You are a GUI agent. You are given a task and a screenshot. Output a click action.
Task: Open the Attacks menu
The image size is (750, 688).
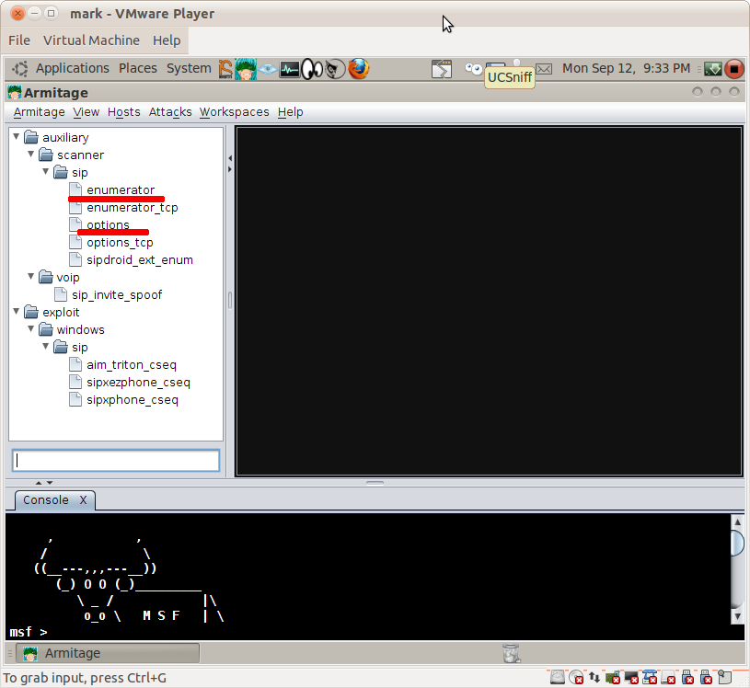[x=170, y=112]
